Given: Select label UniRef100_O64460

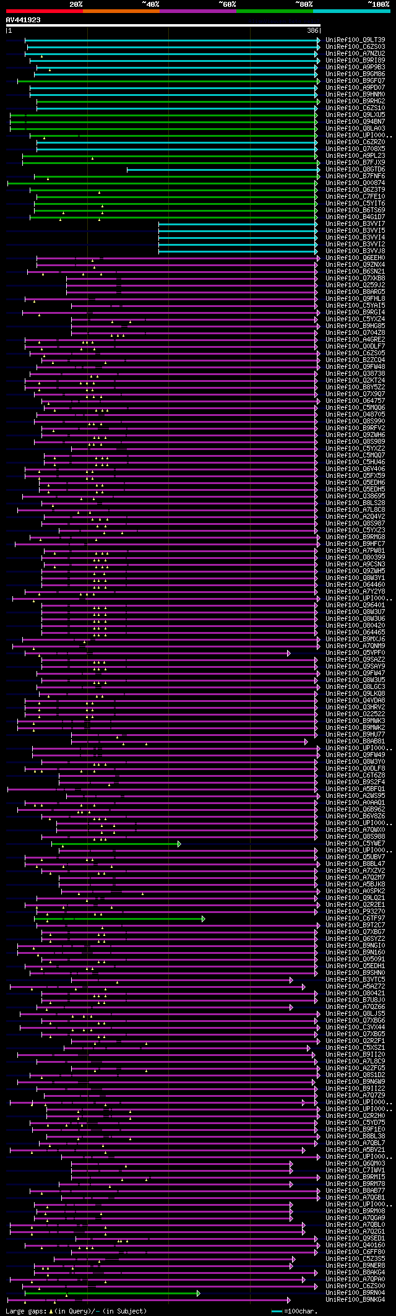Looking at the screenshot, I should pyautogui.click(x=355, y=585).
